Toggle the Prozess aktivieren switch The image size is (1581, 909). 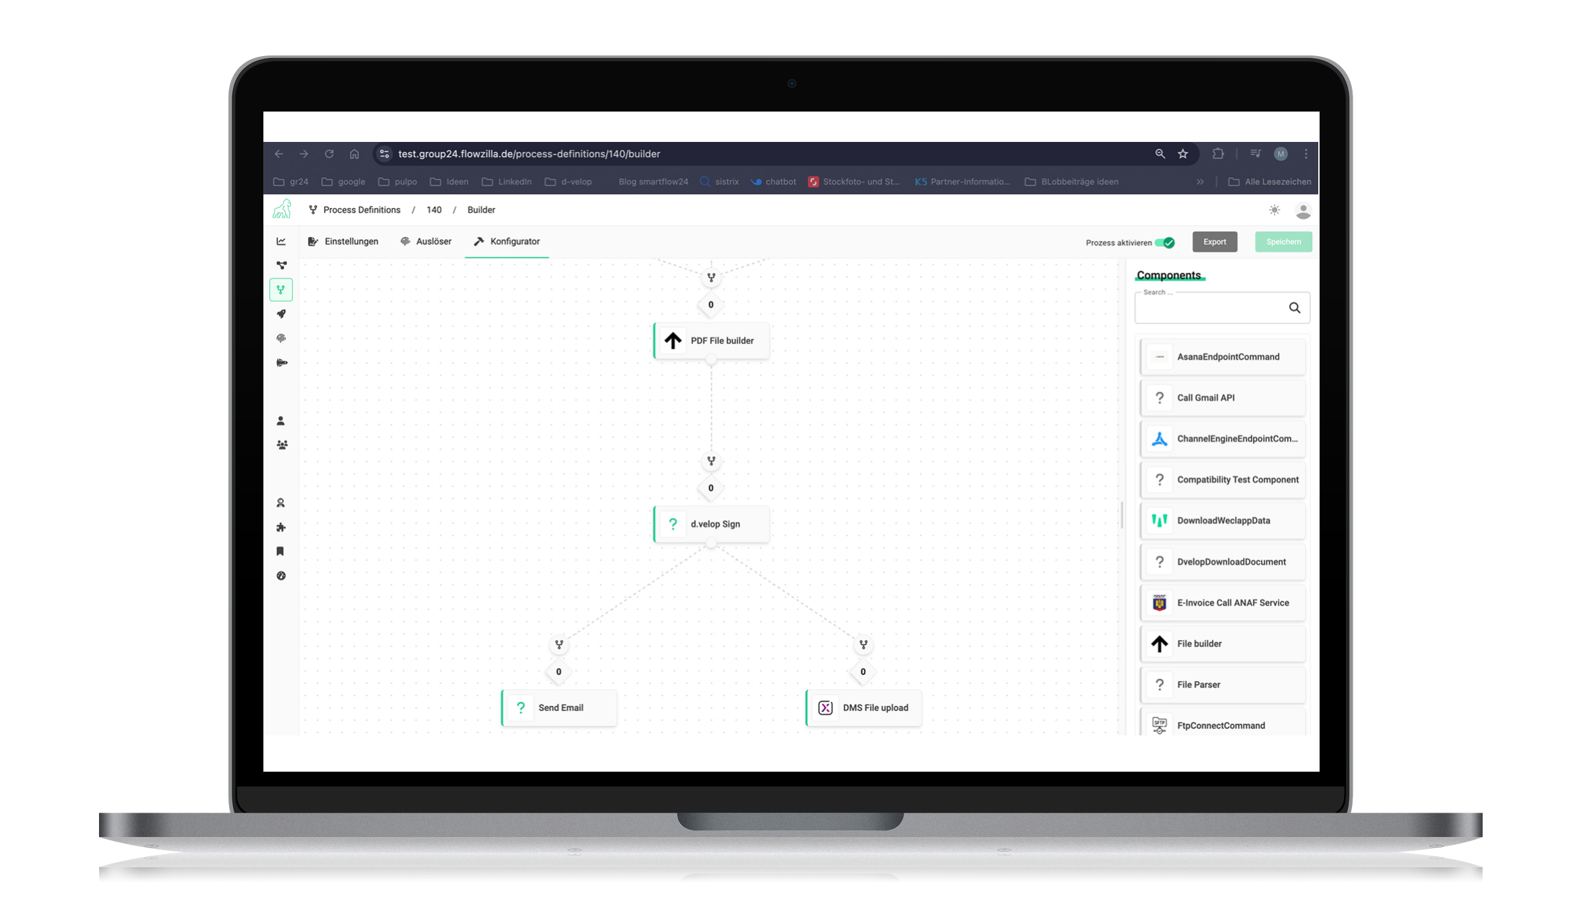point(1168,241)
